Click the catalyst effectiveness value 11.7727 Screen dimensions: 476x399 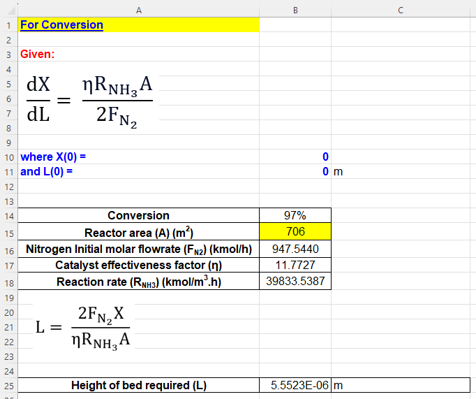(295, 266)
